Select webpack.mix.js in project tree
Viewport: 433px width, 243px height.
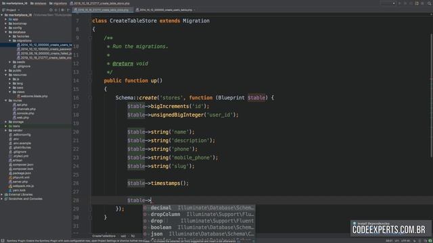coord(22,186)
